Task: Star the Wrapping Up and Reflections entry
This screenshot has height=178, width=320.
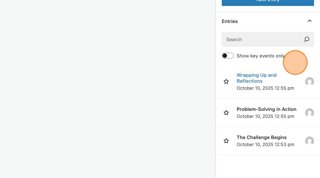Action: (x=226, y=81)
